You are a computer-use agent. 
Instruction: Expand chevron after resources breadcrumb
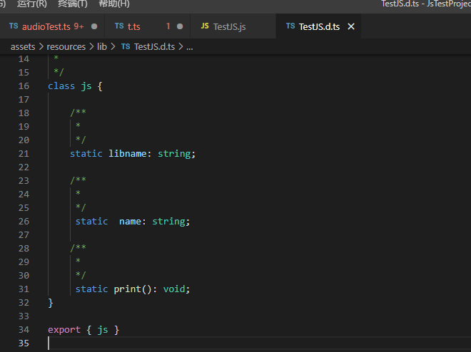click(91, 47)
